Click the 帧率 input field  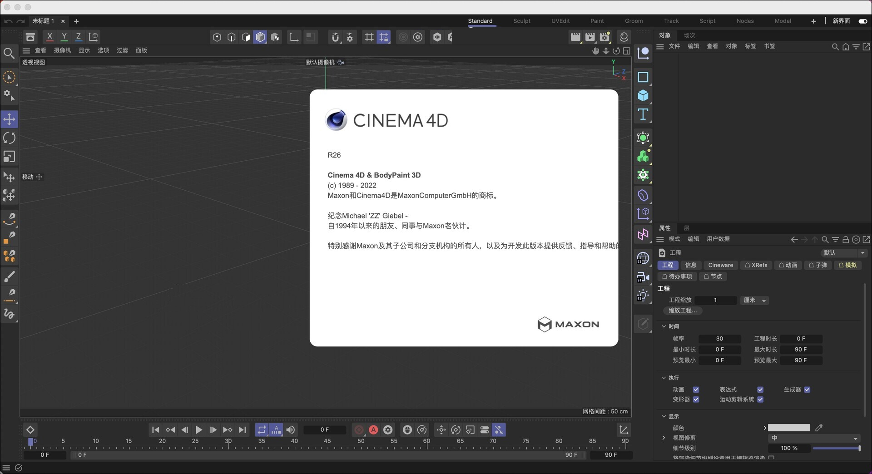pos(719,339)
